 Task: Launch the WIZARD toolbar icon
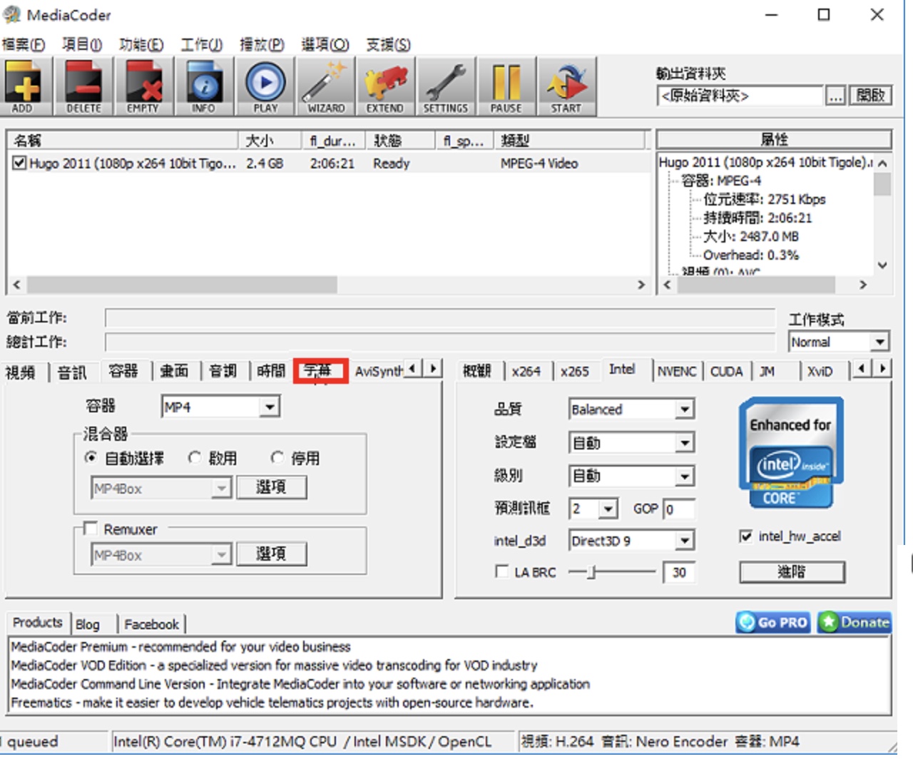[326, 86]
